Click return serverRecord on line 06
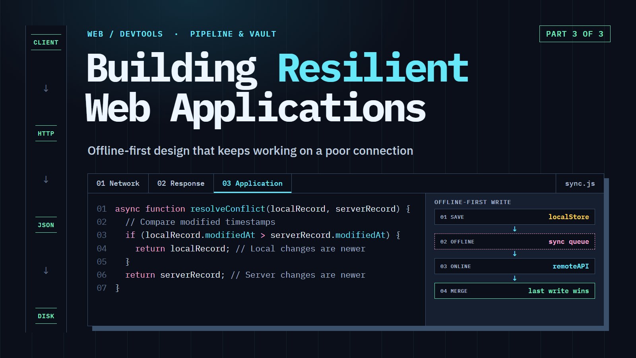Image resolution: width=636 pixels, height=358 pixels. [175, 275]
